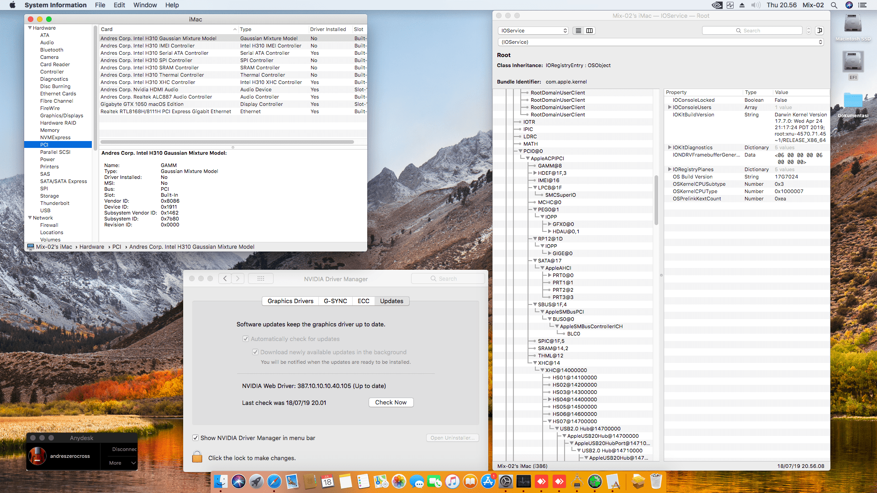Open the Window menu in the menu bar
Screen dimensions: 877x493
(x=145, y=5)
